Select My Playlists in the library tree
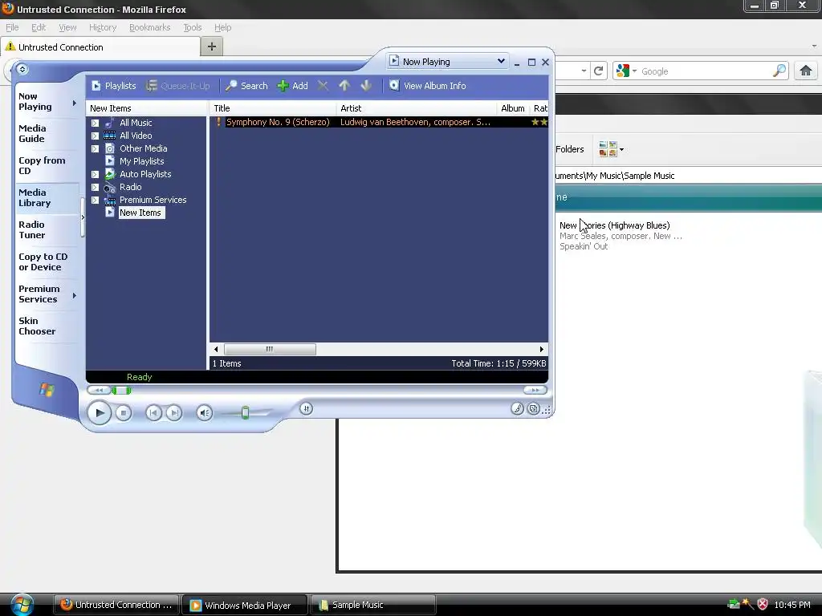This screenshot has height=616, width=822. pyautogui.click(x=141, y=161)
